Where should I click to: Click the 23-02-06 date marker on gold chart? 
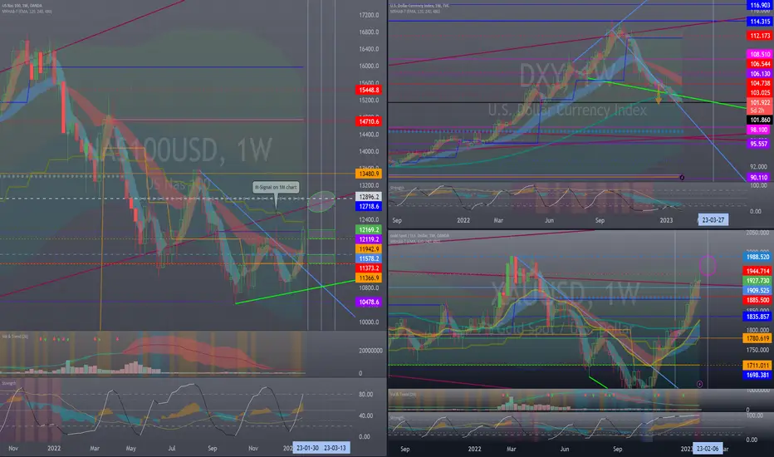tap(708, 449)
